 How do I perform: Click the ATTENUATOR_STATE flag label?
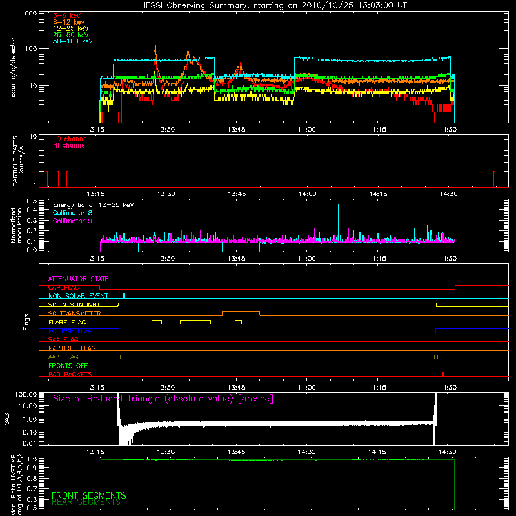pyautogui.click(x=78, y=279)
